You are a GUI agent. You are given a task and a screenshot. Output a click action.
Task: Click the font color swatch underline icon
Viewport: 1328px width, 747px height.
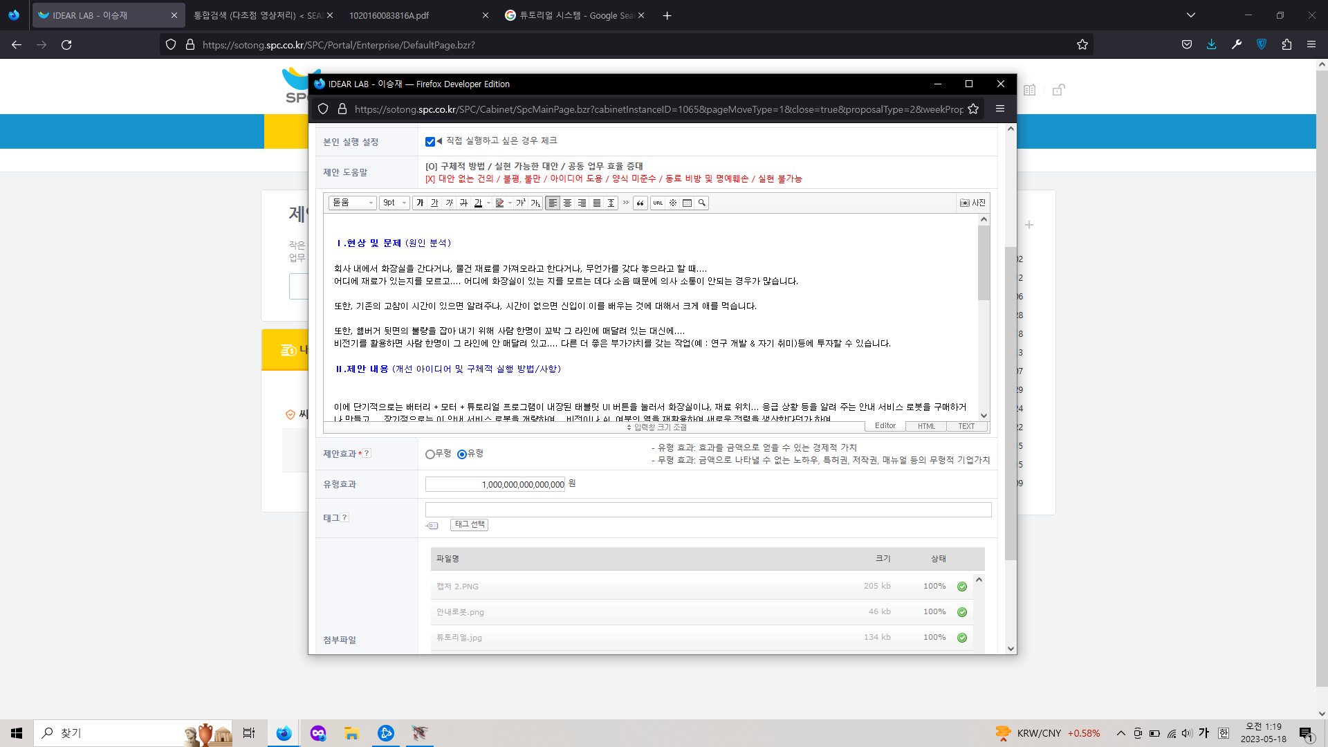click(478, 203)
